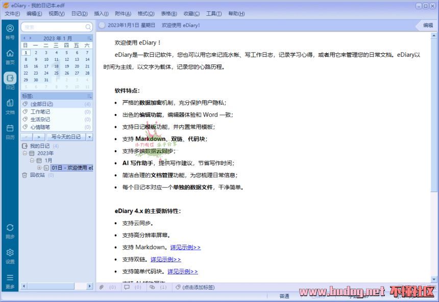Select the 生活杂记 tag
This screenshot has height=302, width=439.
[57, 120]
